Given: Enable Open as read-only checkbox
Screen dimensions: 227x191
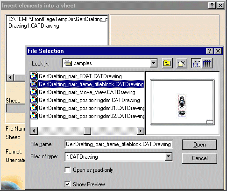Looking at the screenshot, I should pyautogui.click(x=67, y=170).
